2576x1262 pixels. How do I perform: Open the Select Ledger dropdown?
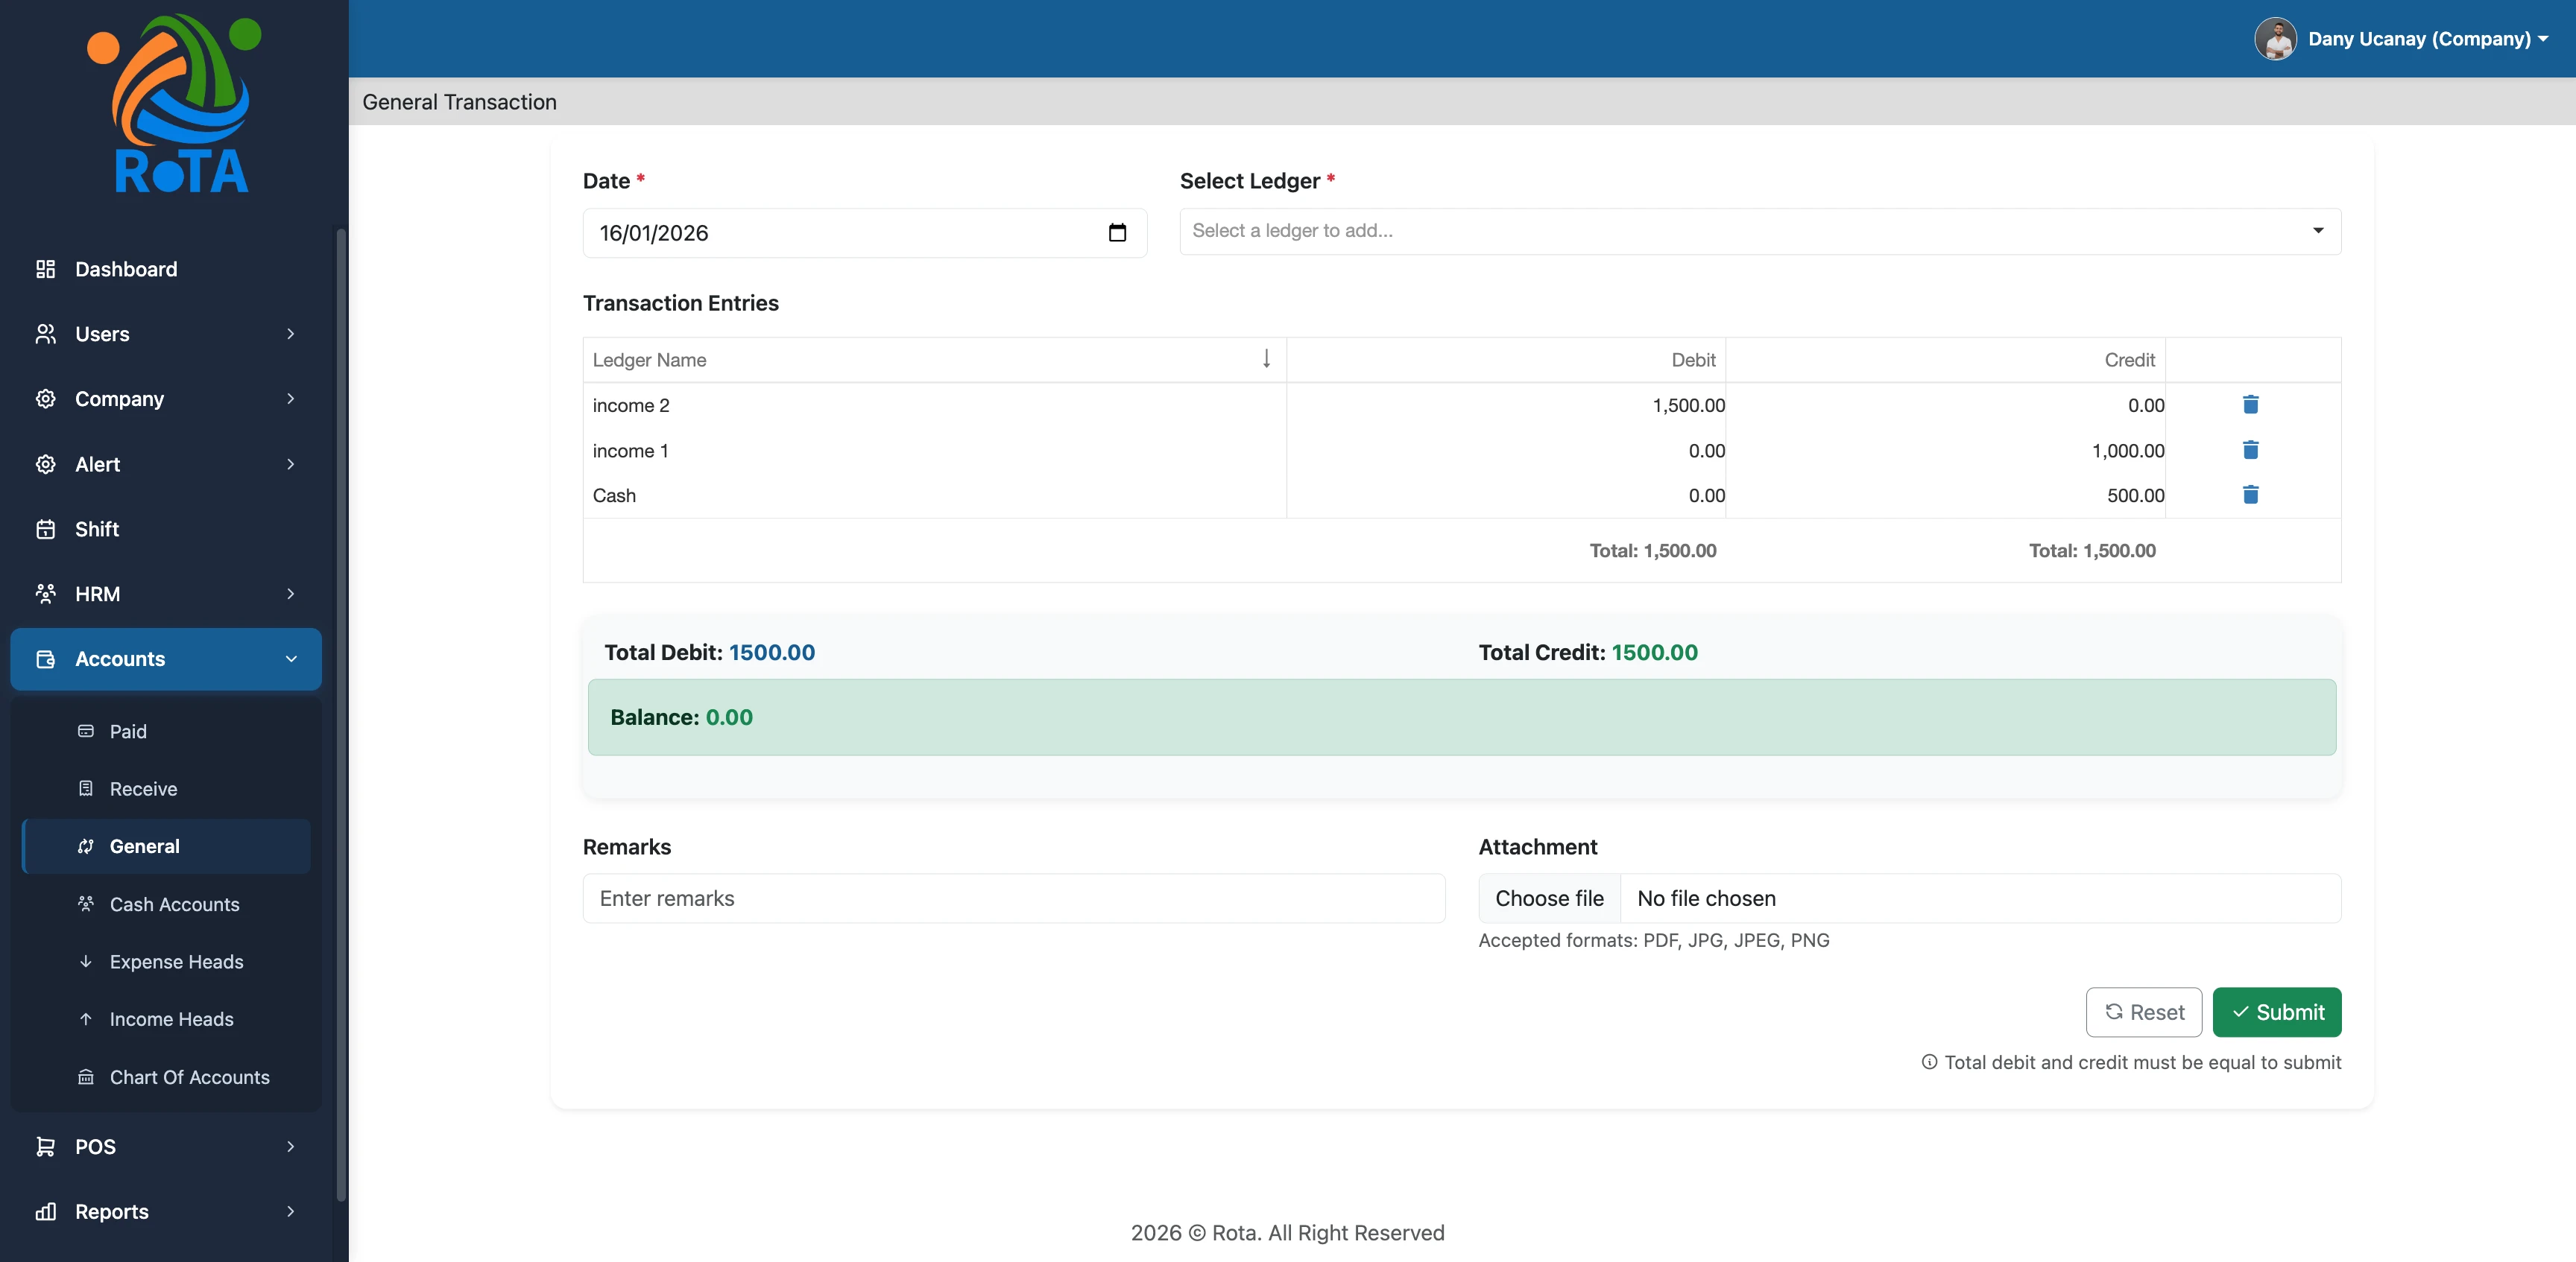[1759, 231]
